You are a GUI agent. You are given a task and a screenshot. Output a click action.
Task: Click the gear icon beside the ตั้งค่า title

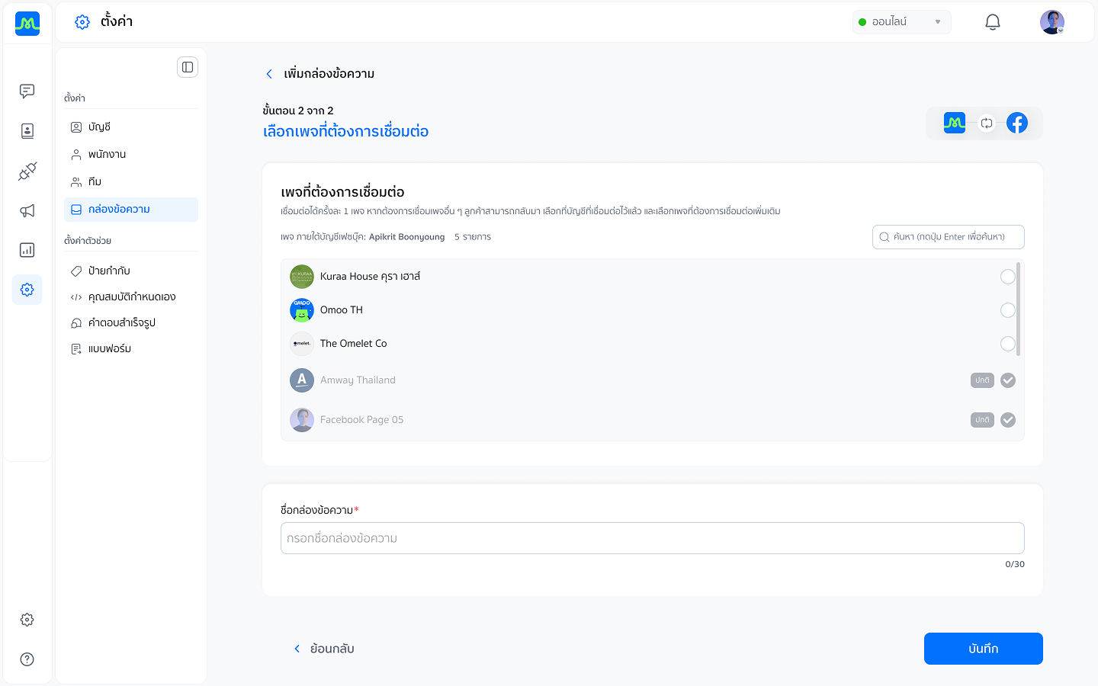82,22
